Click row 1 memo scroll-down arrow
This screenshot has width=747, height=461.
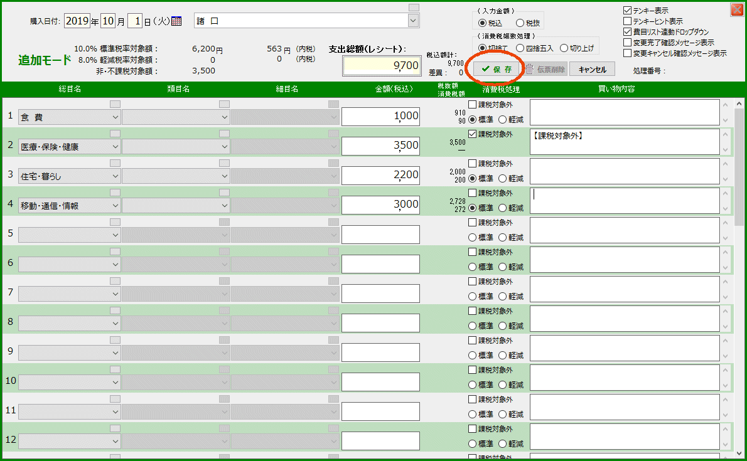pos(725,120)
